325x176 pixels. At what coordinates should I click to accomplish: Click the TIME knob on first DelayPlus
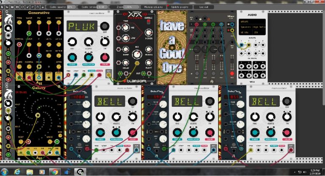tap(86, 104)
